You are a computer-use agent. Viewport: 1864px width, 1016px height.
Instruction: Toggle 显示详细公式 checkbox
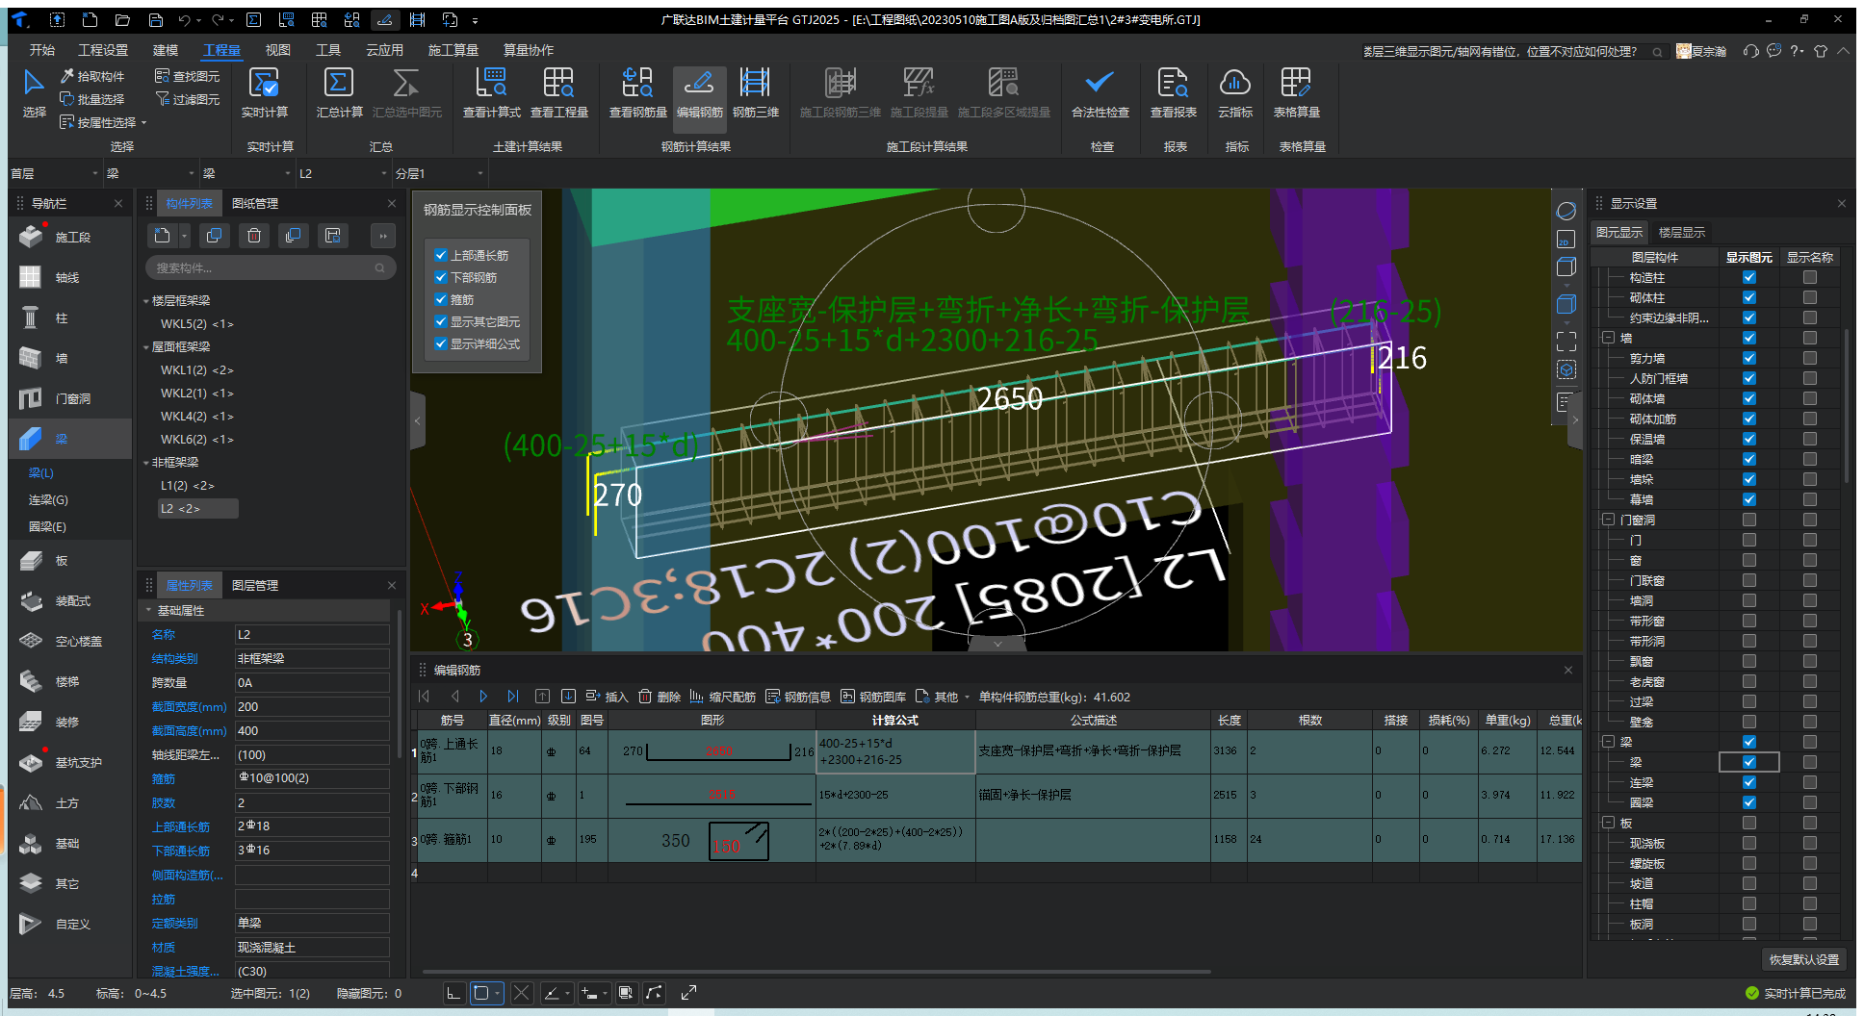tap(441, 343)
